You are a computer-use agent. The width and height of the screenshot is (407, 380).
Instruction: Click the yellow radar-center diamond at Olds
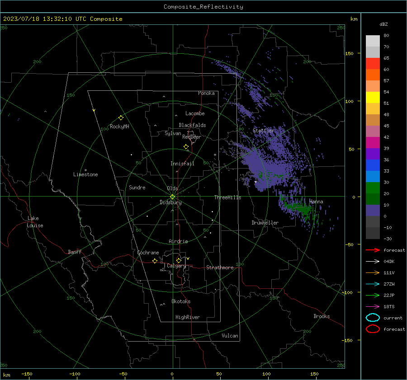pyautogui.click(x=172, y=197)
